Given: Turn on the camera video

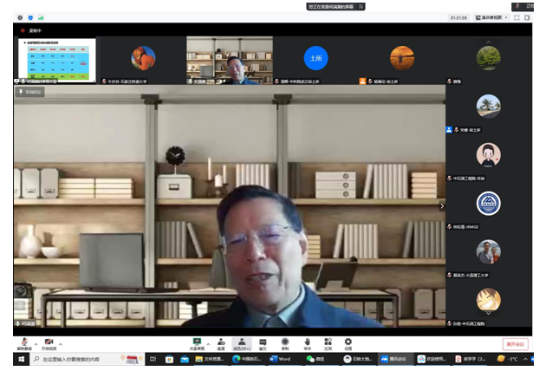Looking at the screenshot, I should click(49, 342).
